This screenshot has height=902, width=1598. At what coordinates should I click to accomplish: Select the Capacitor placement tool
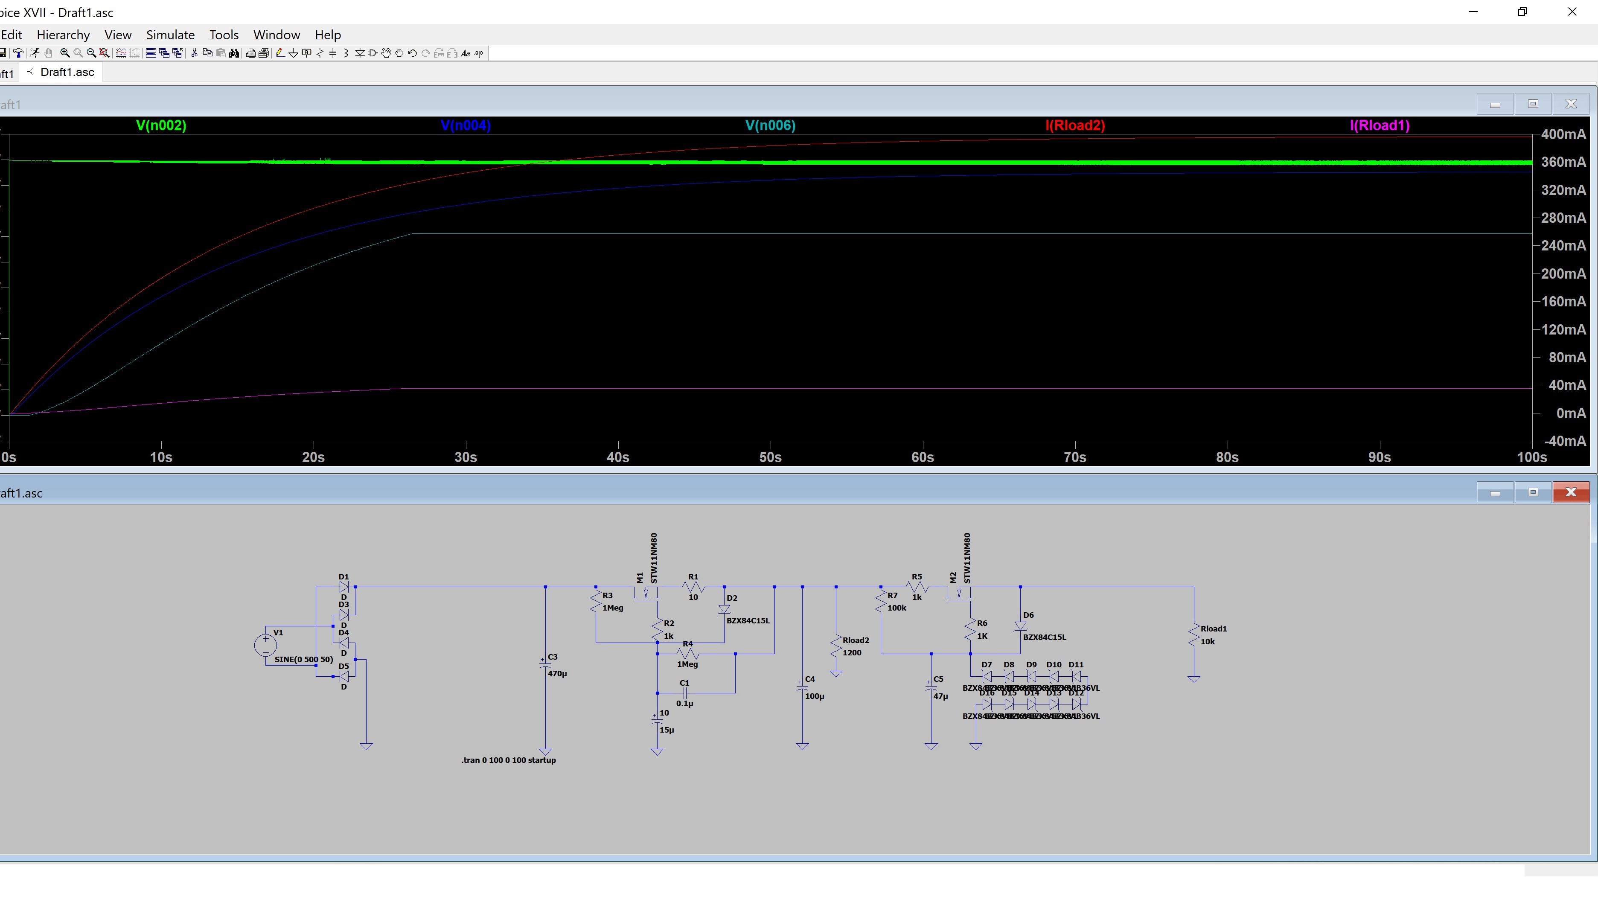click(x=332, y=53)
